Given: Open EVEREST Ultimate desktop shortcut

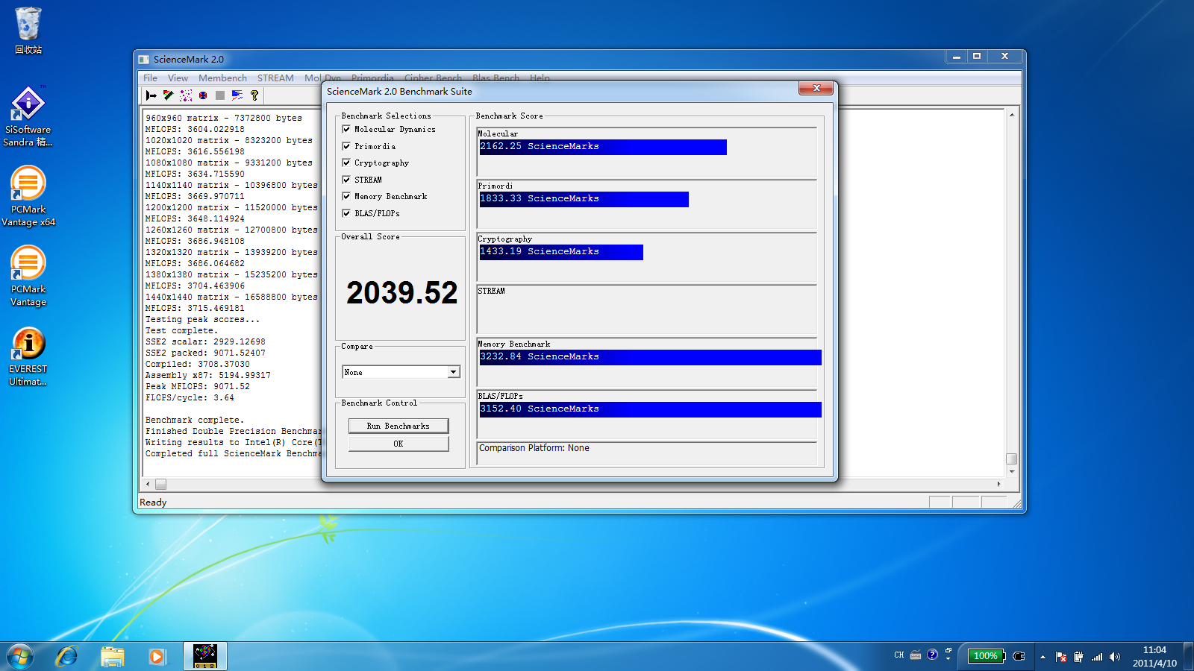Looking at the screenshot, I should pyautogui.click(x=28, y=356).
